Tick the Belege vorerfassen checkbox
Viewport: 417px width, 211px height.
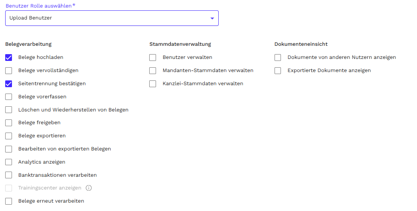9,97
